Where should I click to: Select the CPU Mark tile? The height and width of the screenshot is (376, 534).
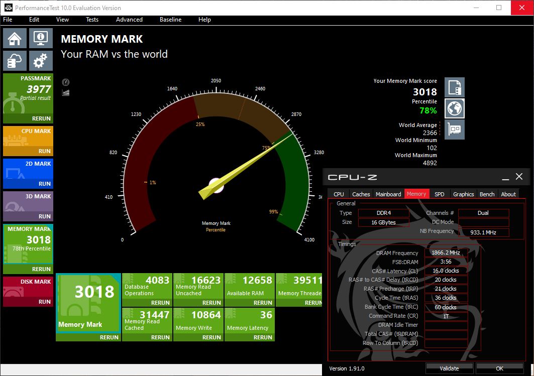click(28, 137)
